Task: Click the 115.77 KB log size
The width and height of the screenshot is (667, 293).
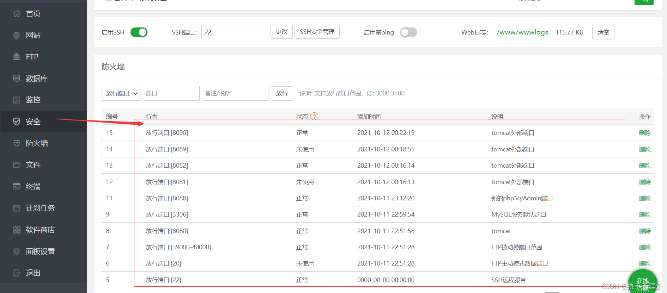Action: (x=569, y=32)
